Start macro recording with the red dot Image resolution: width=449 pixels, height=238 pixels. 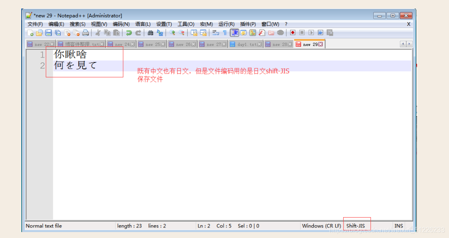(x=293, y=33)
